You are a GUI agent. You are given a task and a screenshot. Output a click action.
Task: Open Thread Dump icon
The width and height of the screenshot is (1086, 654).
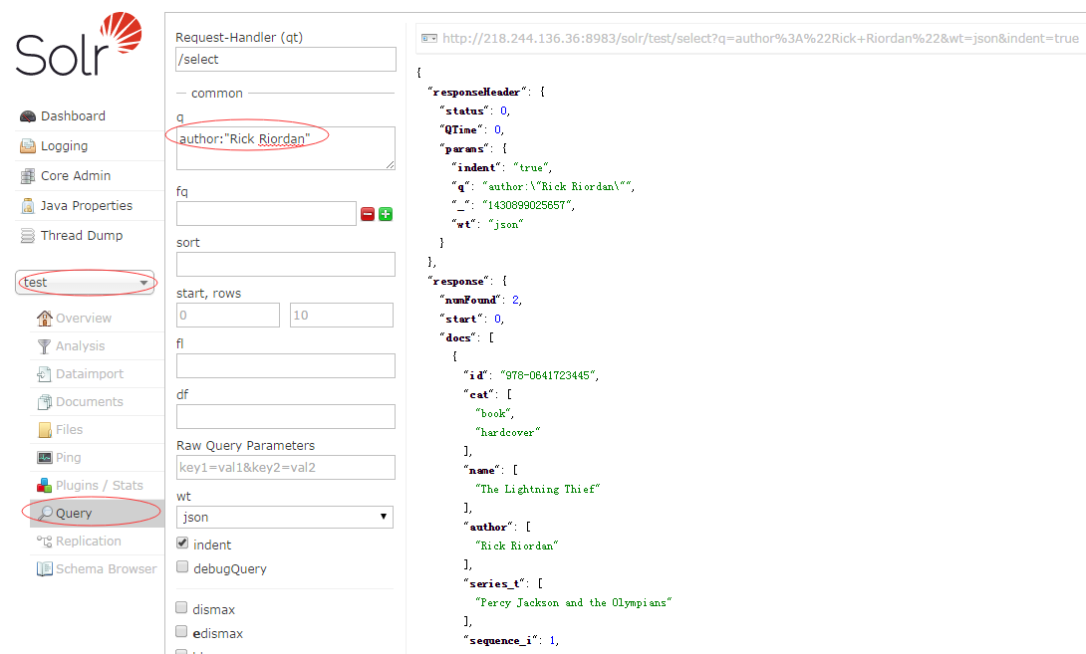pyautogui.click(x=28, y=236)
